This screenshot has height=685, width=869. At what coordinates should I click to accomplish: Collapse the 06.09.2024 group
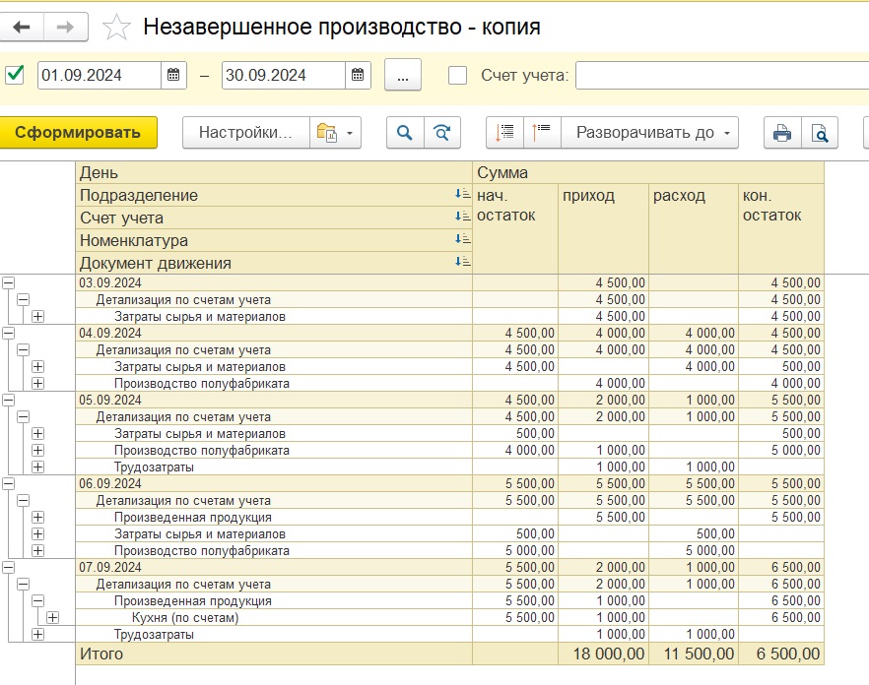(8, 483)
